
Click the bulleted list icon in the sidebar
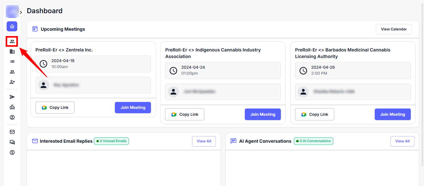12,61
